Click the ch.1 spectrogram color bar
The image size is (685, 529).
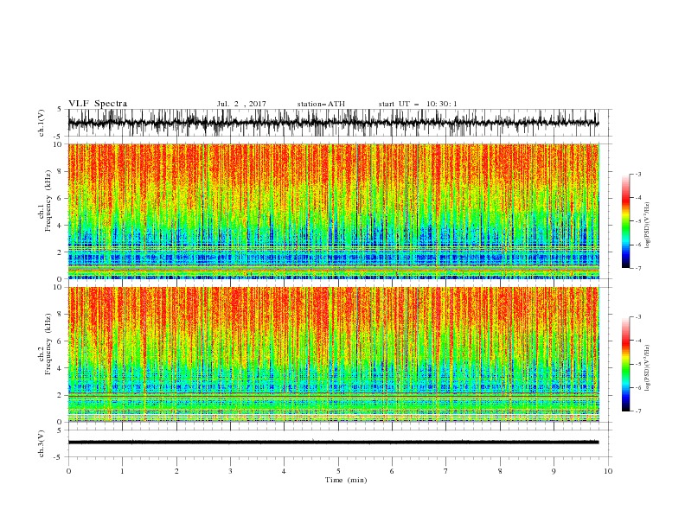625,221
